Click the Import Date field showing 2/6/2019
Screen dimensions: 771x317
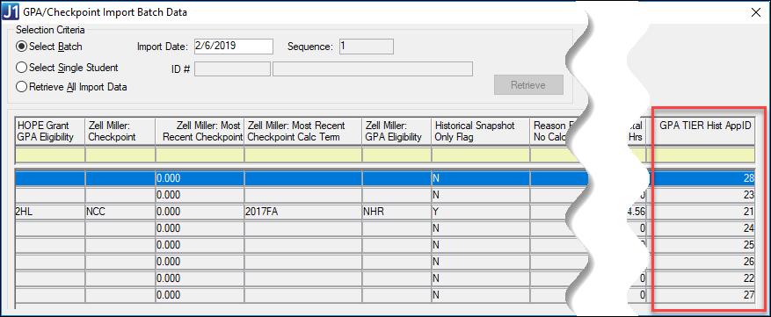point(234,47)
